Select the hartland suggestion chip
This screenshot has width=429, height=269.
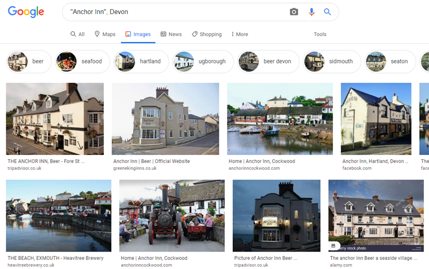[x=141, y=61]
